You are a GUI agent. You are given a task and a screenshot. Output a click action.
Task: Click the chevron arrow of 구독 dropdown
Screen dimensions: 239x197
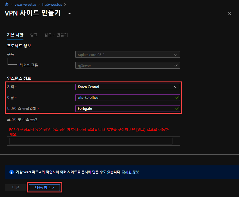pos(175,54)
